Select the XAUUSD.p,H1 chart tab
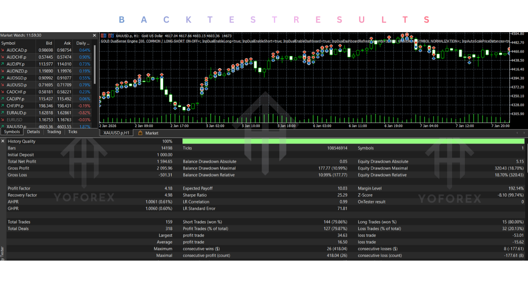528x297 pixels. point(116,133)
